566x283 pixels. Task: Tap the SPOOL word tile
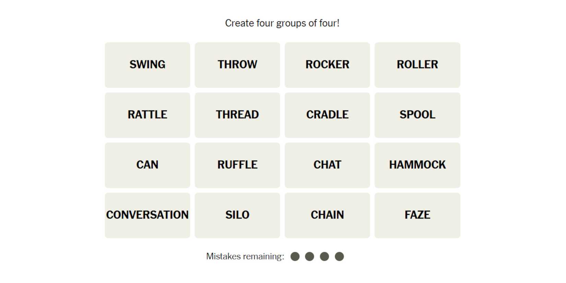tap(417, 115)
